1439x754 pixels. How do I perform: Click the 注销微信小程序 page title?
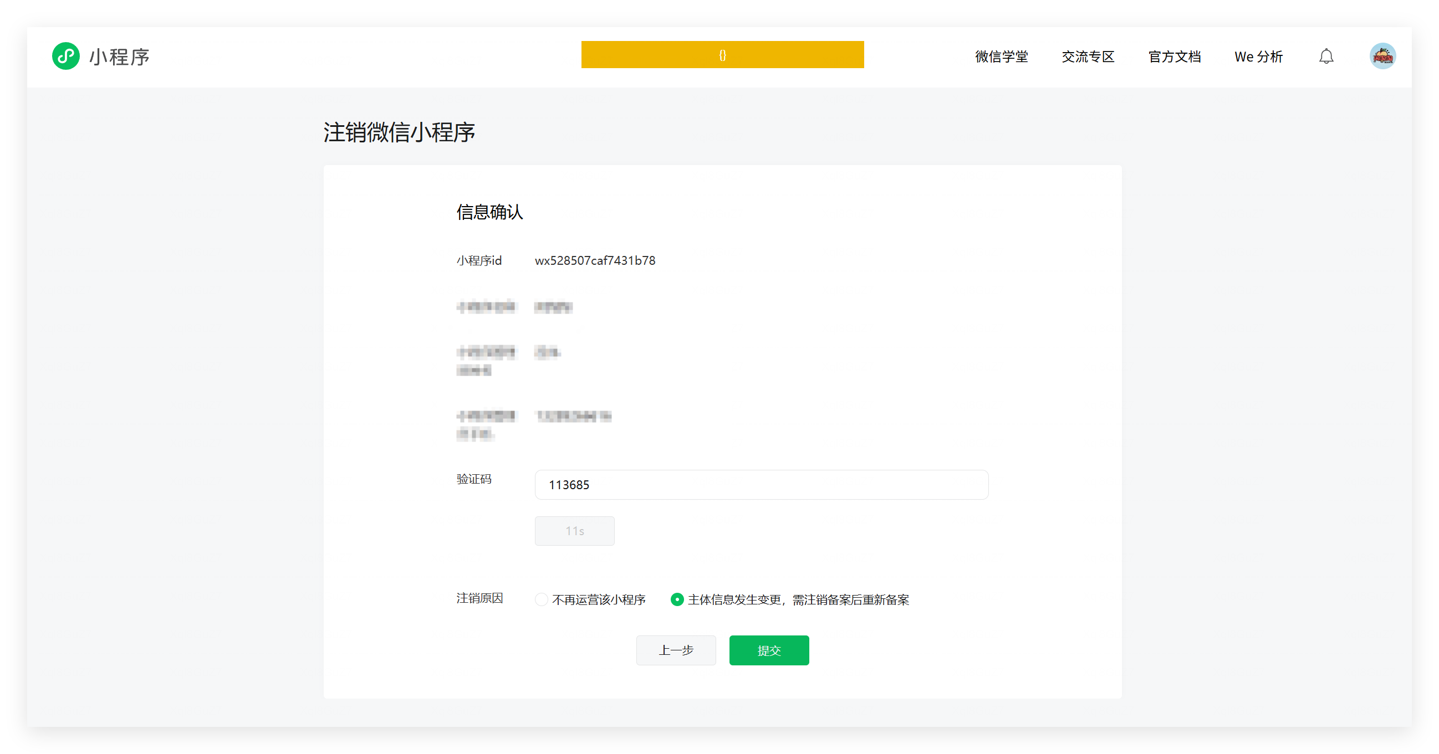coord(399,133)
